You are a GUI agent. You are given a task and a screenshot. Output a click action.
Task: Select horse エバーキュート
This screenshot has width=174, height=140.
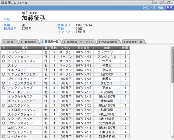[18, 92]
